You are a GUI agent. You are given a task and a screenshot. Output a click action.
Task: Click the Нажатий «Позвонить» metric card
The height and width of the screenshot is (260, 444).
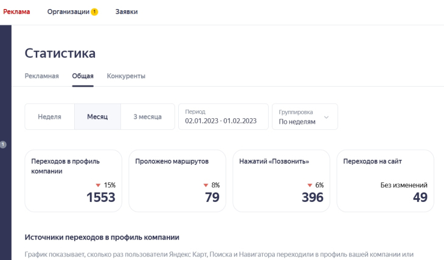pyautogui.click(x=281, y=181)
